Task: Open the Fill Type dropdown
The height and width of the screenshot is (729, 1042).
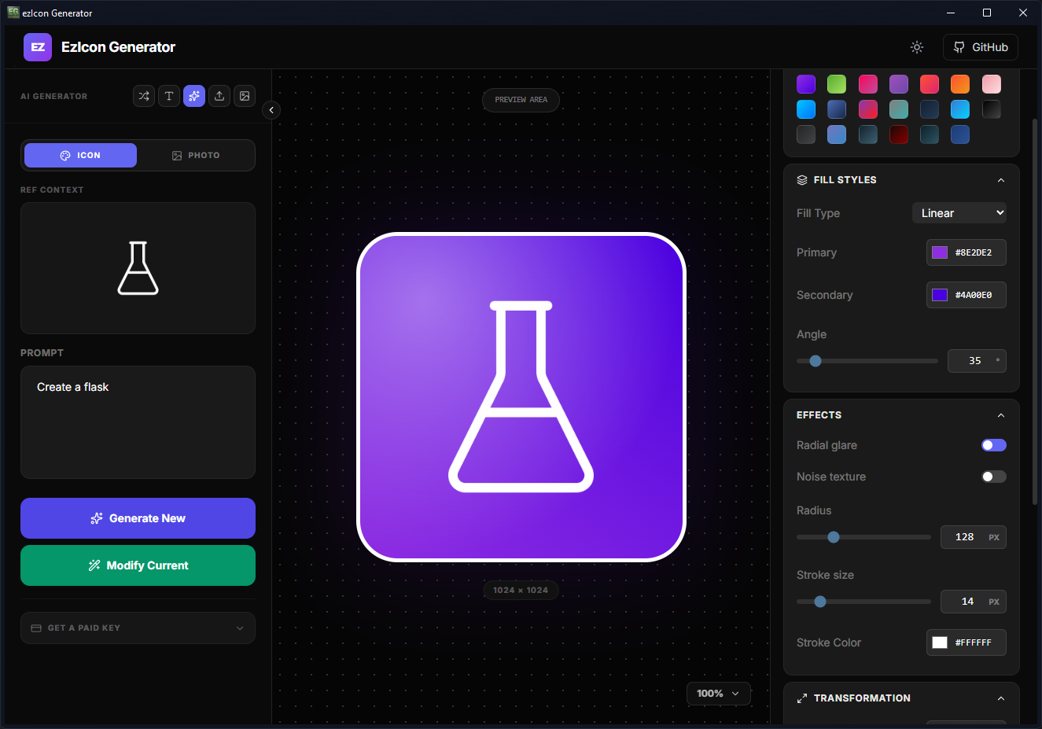Action: pos(959,213)
